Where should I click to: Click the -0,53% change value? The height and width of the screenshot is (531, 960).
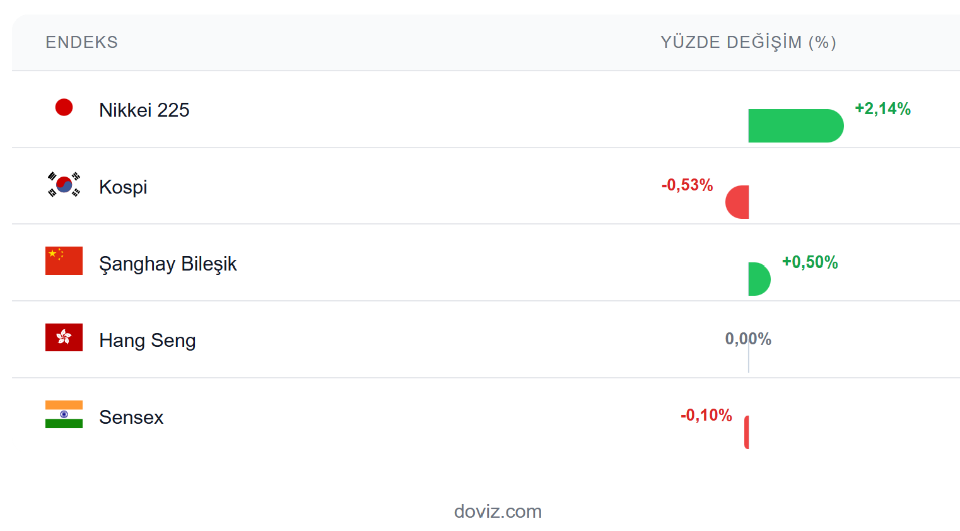tap(687, 185)
